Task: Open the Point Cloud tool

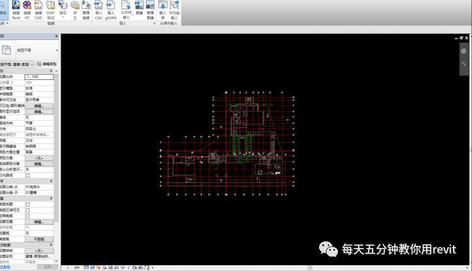Action: (75, 9)
